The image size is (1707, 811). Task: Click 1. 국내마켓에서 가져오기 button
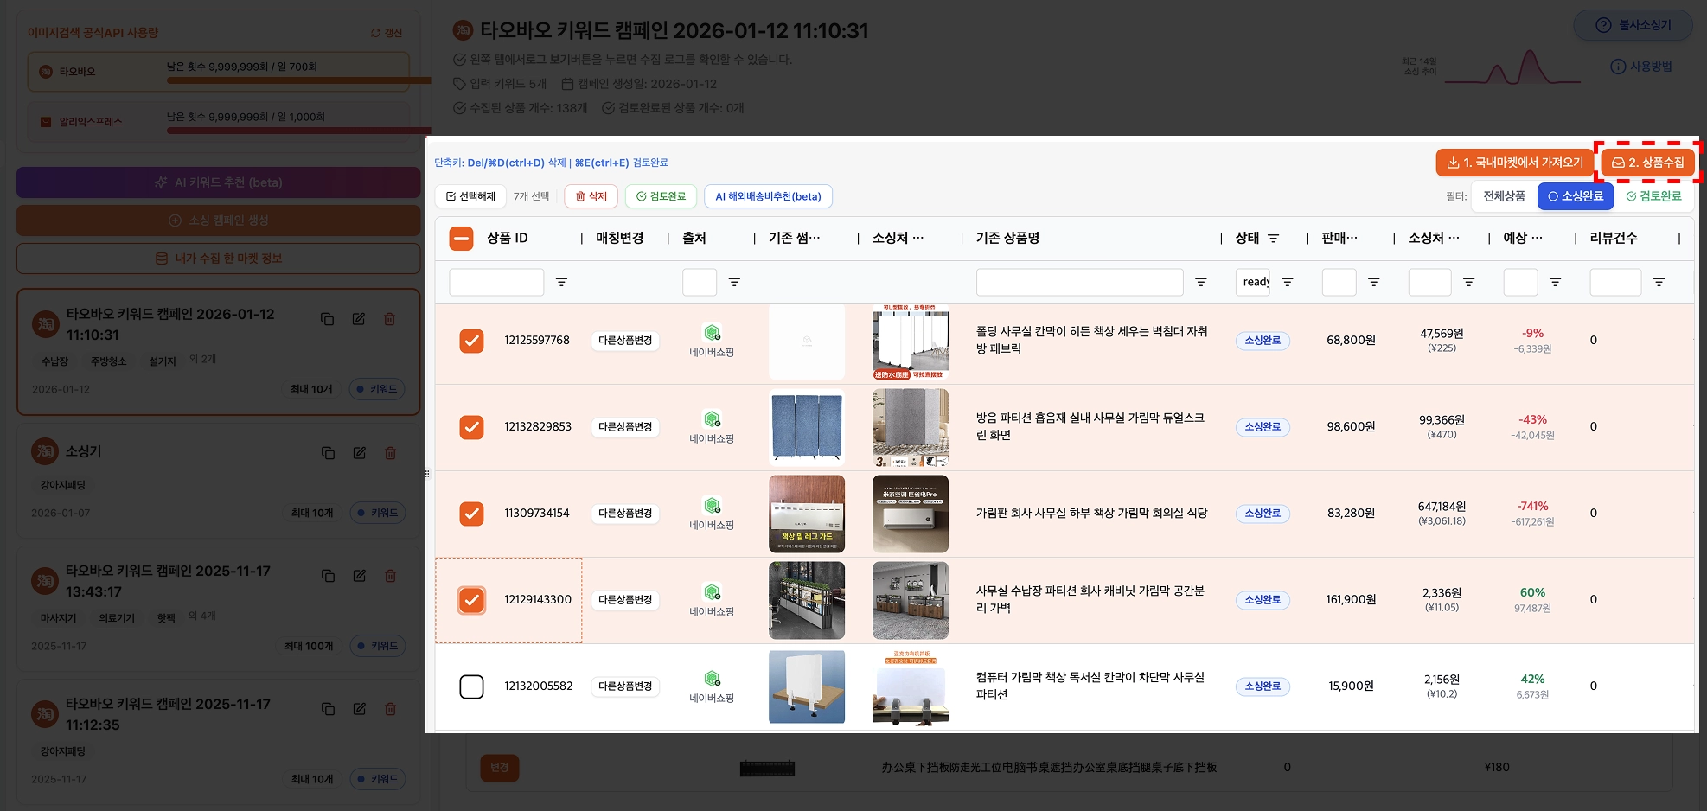coord(1515,163)
